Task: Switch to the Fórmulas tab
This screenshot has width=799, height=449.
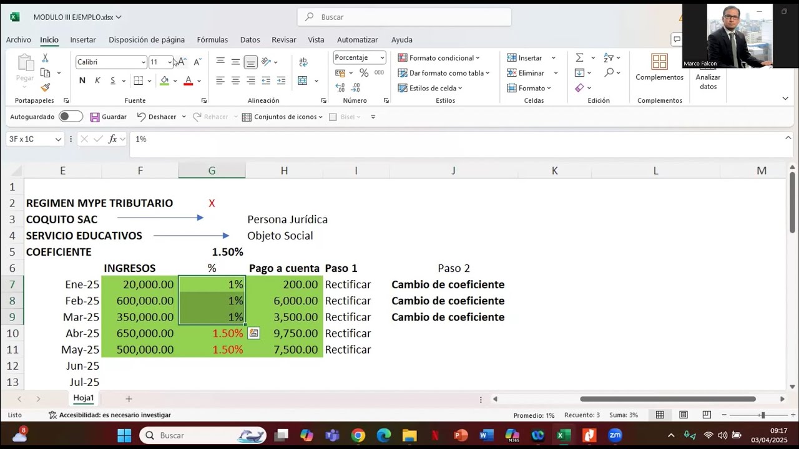Action: coord(212,39)
